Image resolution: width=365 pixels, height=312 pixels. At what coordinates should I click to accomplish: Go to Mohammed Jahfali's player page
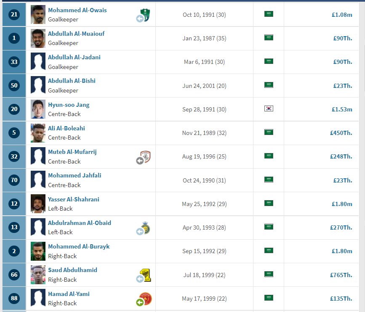(x=75, y=175)
